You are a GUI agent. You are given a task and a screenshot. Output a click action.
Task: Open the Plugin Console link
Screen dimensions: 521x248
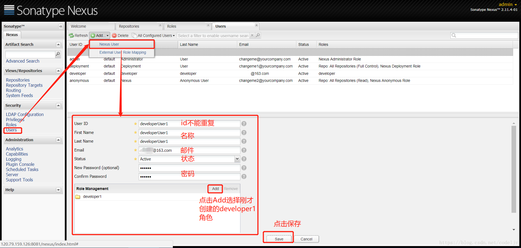click(20, 165)
